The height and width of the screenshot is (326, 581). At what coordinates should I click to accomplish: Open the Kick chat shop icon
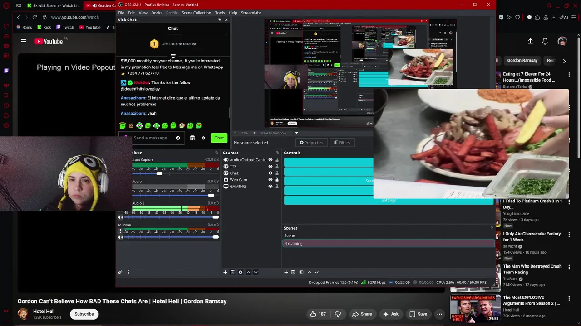[x=192, y=138]
